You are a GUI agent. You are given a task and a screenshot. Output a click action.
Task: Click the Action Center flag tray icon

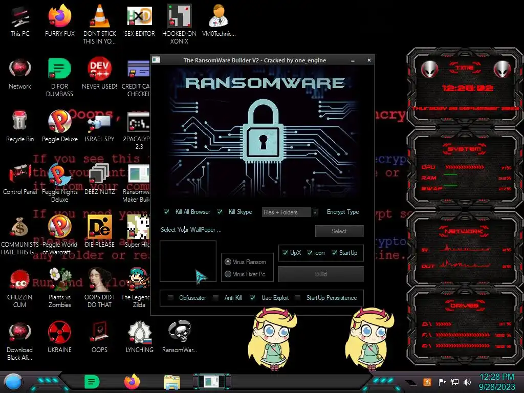(x=443, y=382)
